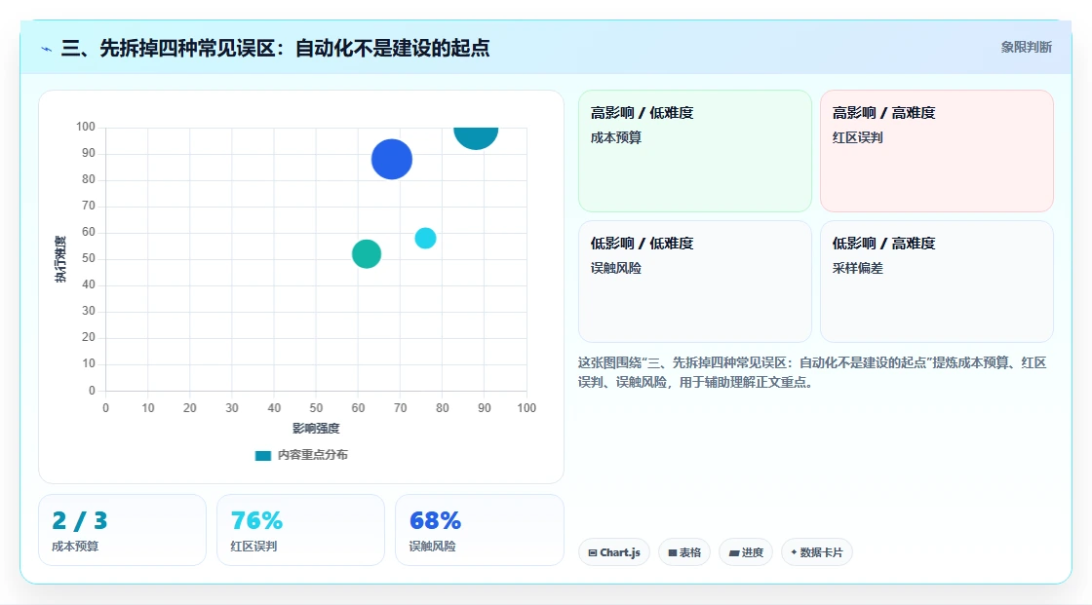Select the 高影响 / 高难度 quadrant card
This screenshot has height=605, width=1092.
(x=937, y=151)
